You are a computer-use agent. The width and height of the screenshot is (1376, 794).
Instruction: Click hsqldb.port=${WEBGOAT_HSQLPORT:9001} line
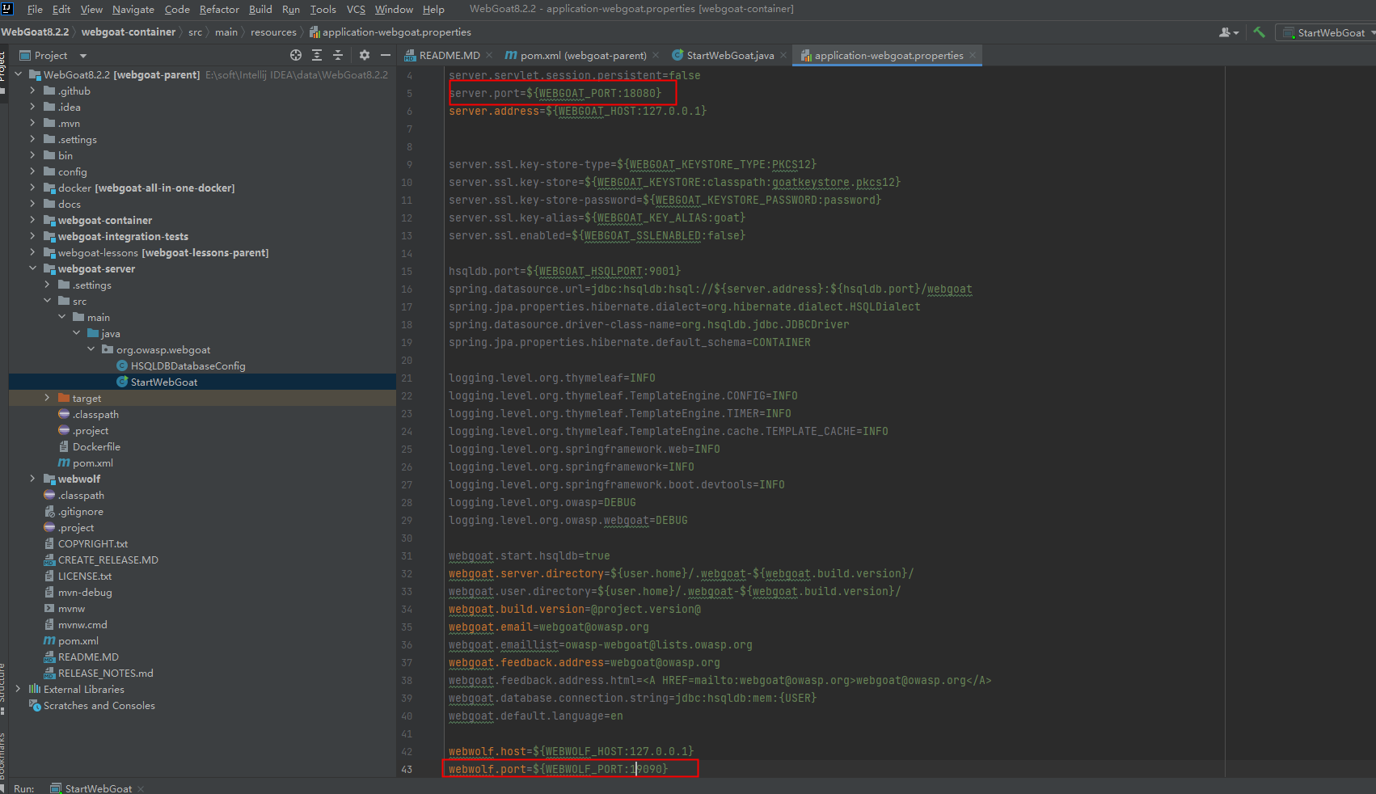[564, 271]
